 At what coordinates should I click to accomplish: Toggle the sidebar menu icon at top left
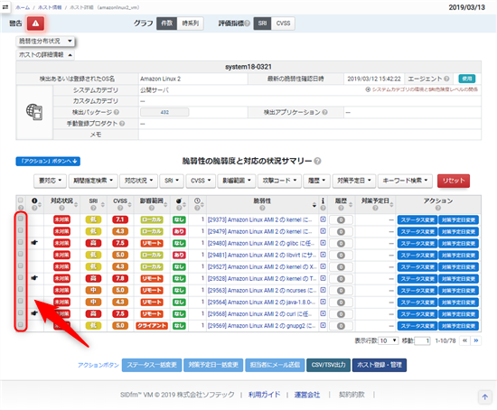click(5, 7)
